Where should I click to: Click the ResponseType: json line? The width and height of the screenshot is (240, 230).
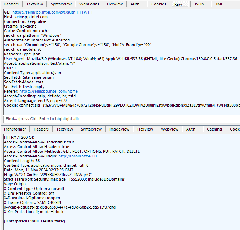point(22,54)
